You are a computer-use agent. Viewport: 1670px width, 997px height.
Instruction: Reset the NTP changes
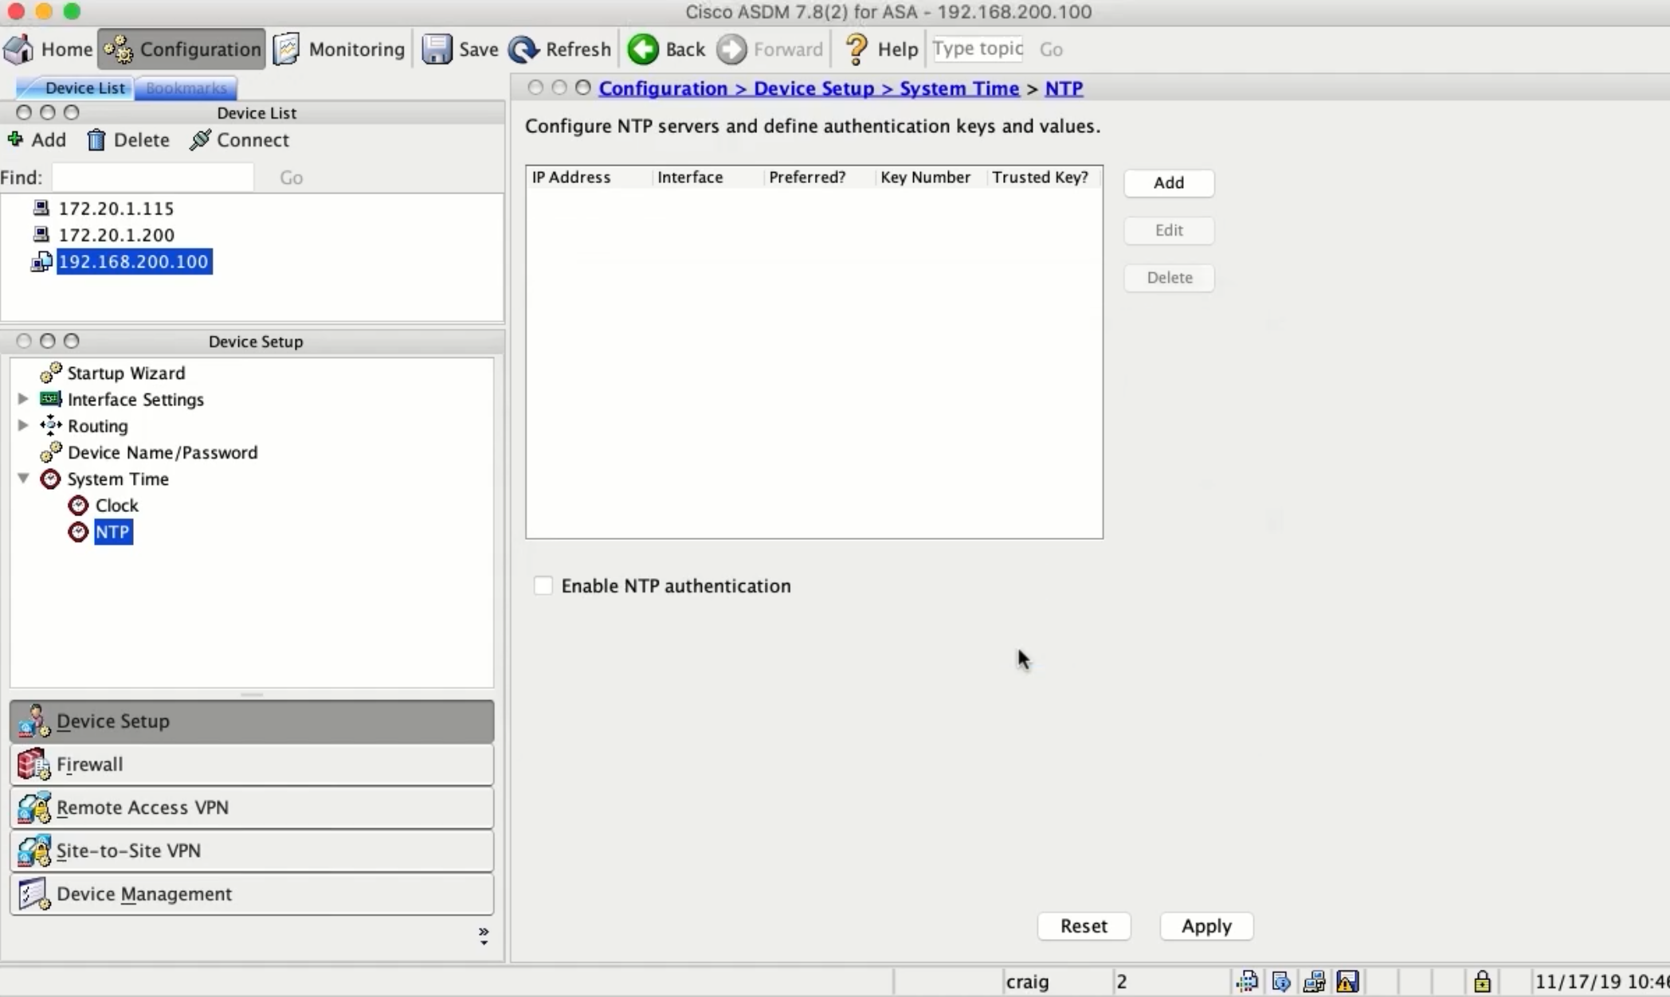coord(1084,926)
